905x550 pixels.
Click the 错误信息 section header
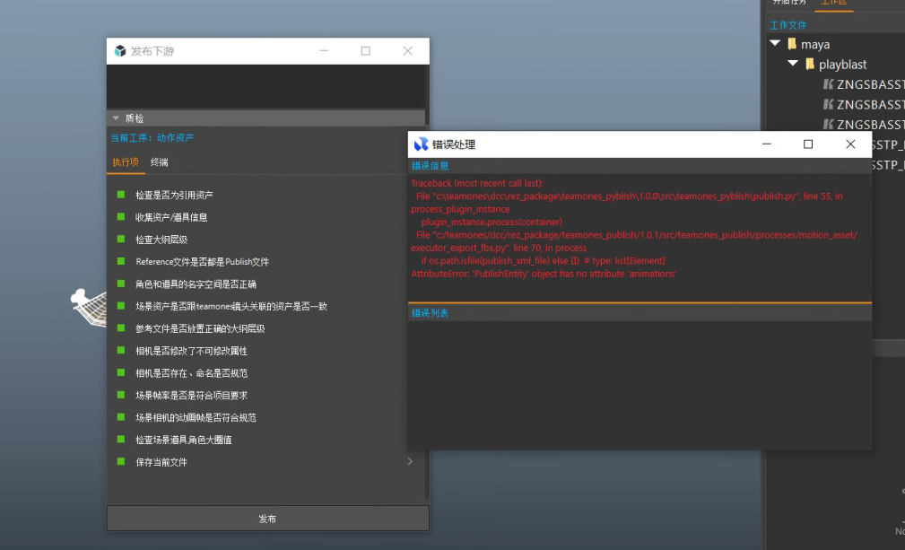coord(430,166)
